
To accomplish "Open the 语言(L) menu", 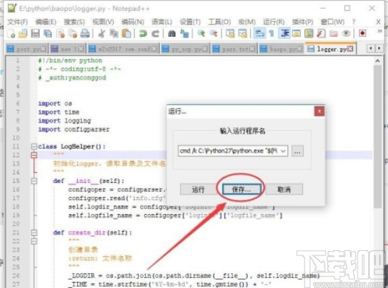I will click(x=162, y=22).
